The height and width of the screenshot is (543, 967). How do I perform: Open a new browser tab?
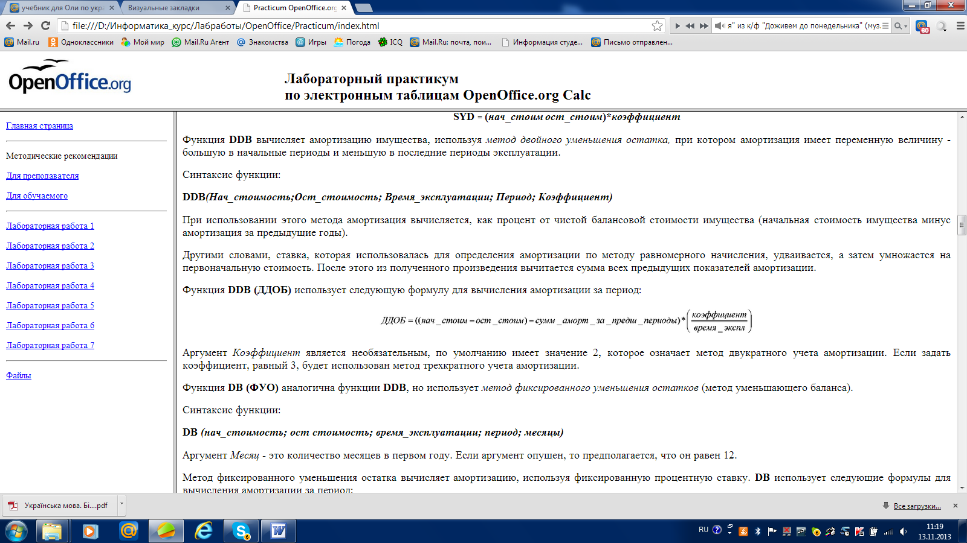pos(363,8)
